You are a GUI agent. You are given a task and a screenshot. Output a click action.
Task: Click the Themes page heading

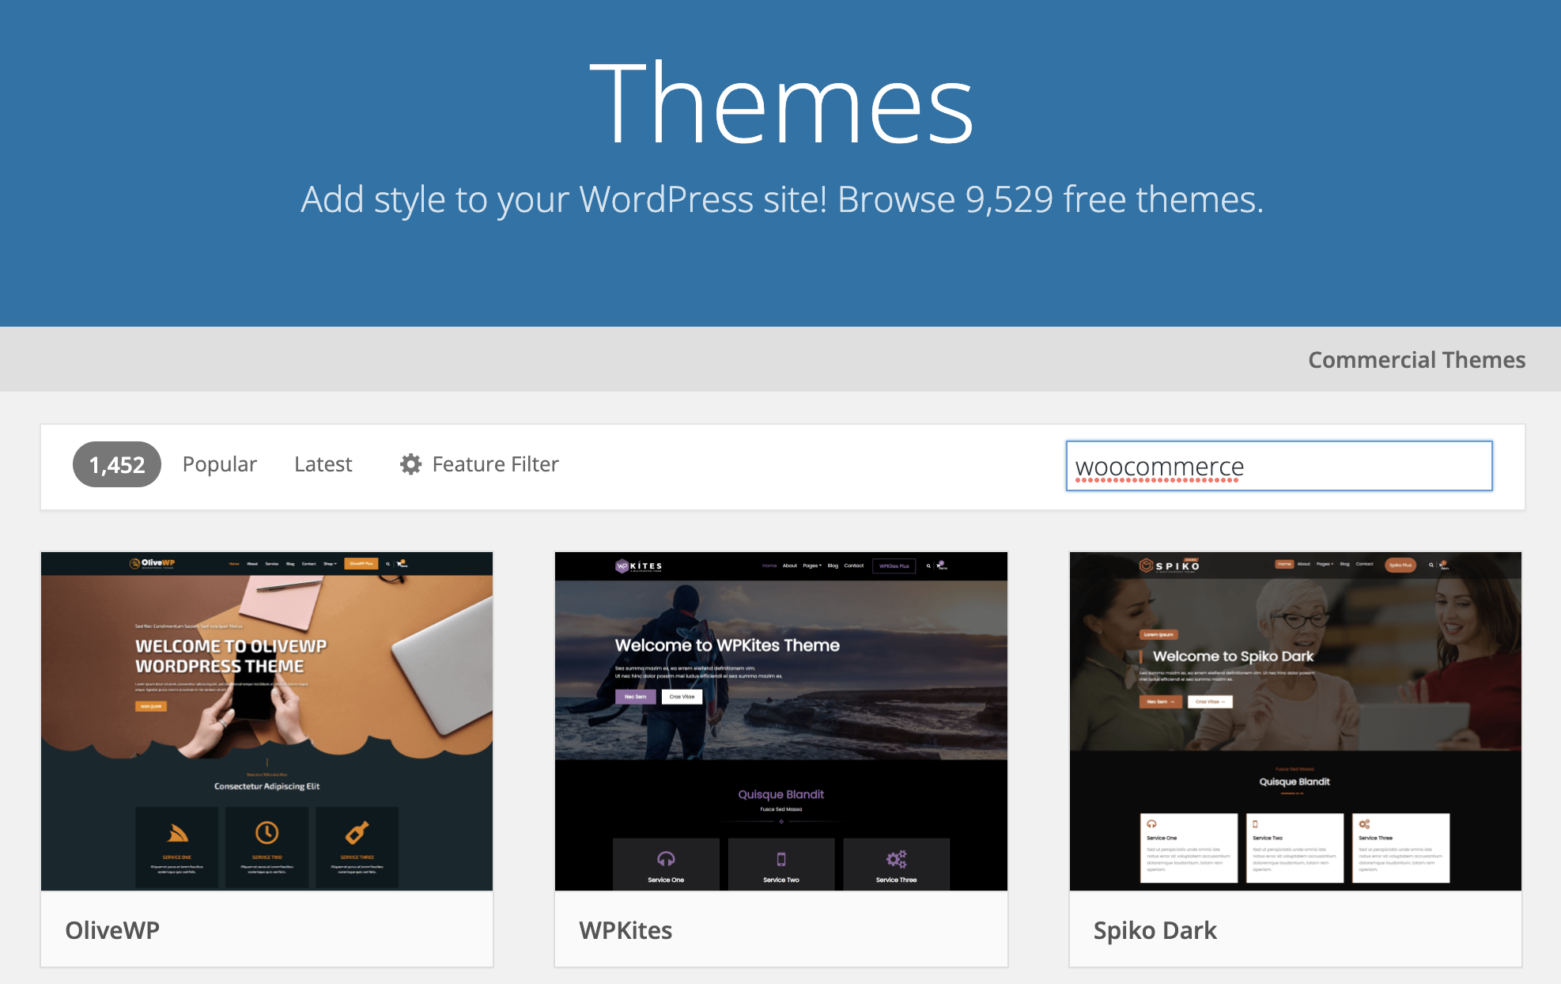click(x=781, y=103)
